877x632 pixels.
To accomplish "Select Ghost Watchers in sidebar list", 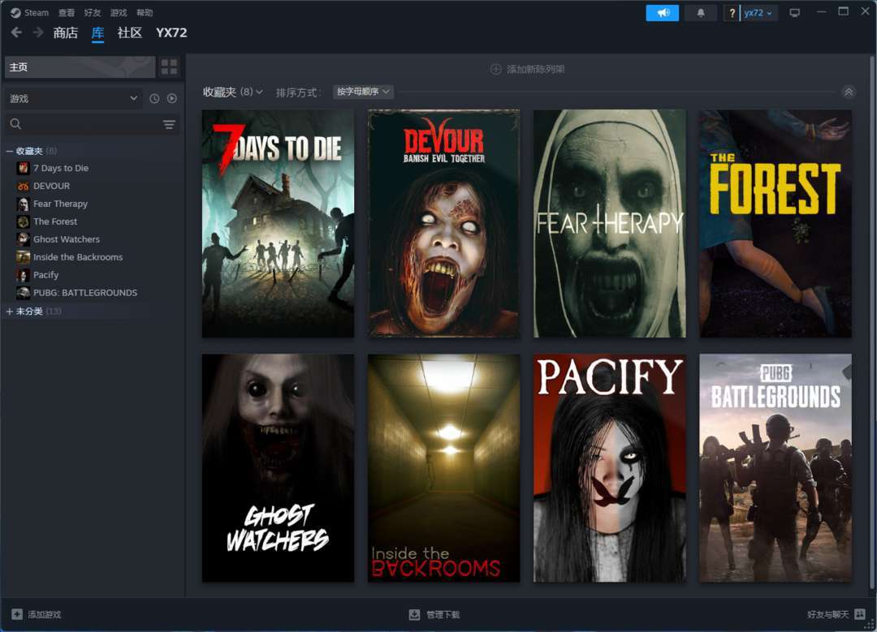I will pyautogui.click(x=67, y=239).
